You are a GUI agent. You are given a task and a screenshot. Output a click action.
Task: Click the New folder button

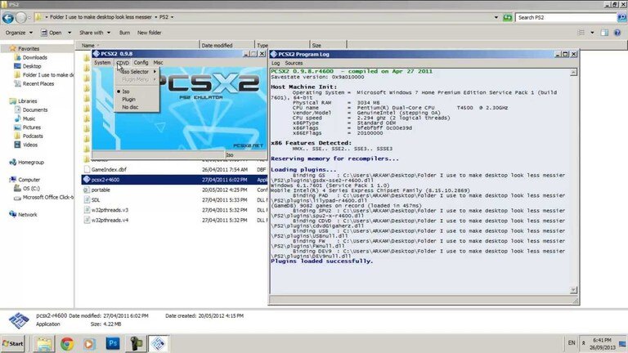(149, 33)
